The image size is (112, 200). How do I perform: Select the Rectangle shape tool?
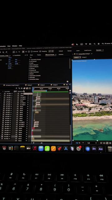29,52
